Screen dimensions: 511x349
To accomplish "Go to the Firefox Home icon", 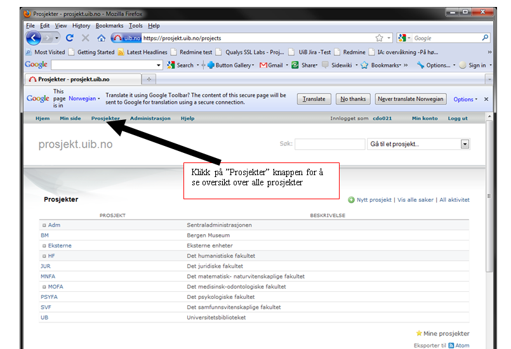I will 101,38.
